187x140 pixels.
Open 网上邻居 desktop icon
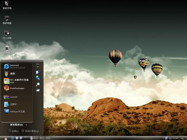tap(7, 34)
